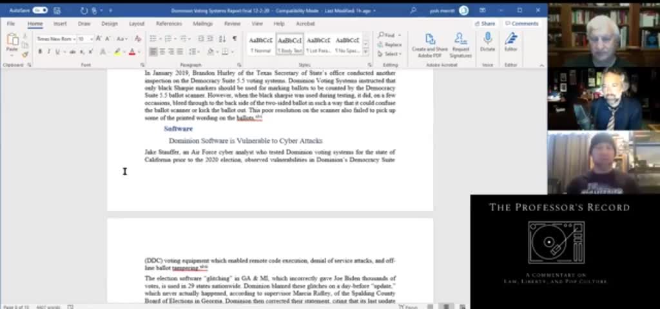Open the Paste button
Screen dimensions: 660x309
(x=12, y=44)
